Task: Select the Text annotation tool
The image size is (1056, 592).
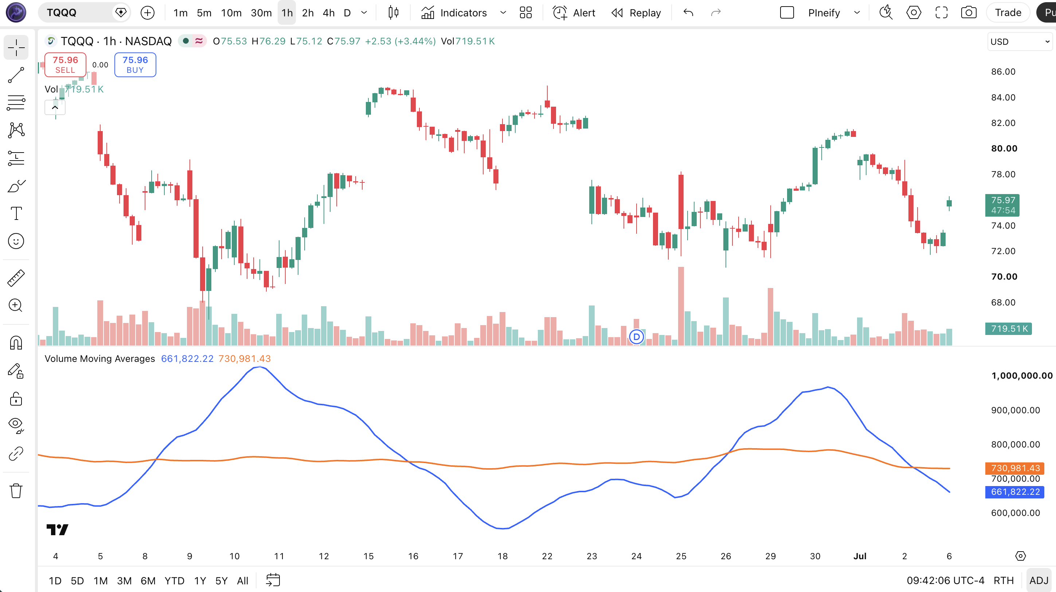Action: click(x=16, y=213)
